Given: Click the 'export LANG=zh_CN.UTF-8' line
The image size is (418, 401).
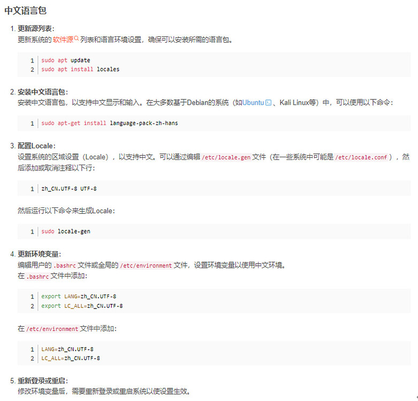Looking at the screenshot, I should pyautogui.click(x=79, y=296).
